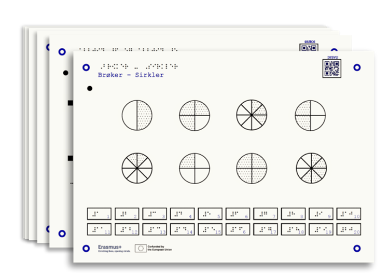Select braille number box 12
389x274 pixels.
pyautogui.click(x=127, y=229)
